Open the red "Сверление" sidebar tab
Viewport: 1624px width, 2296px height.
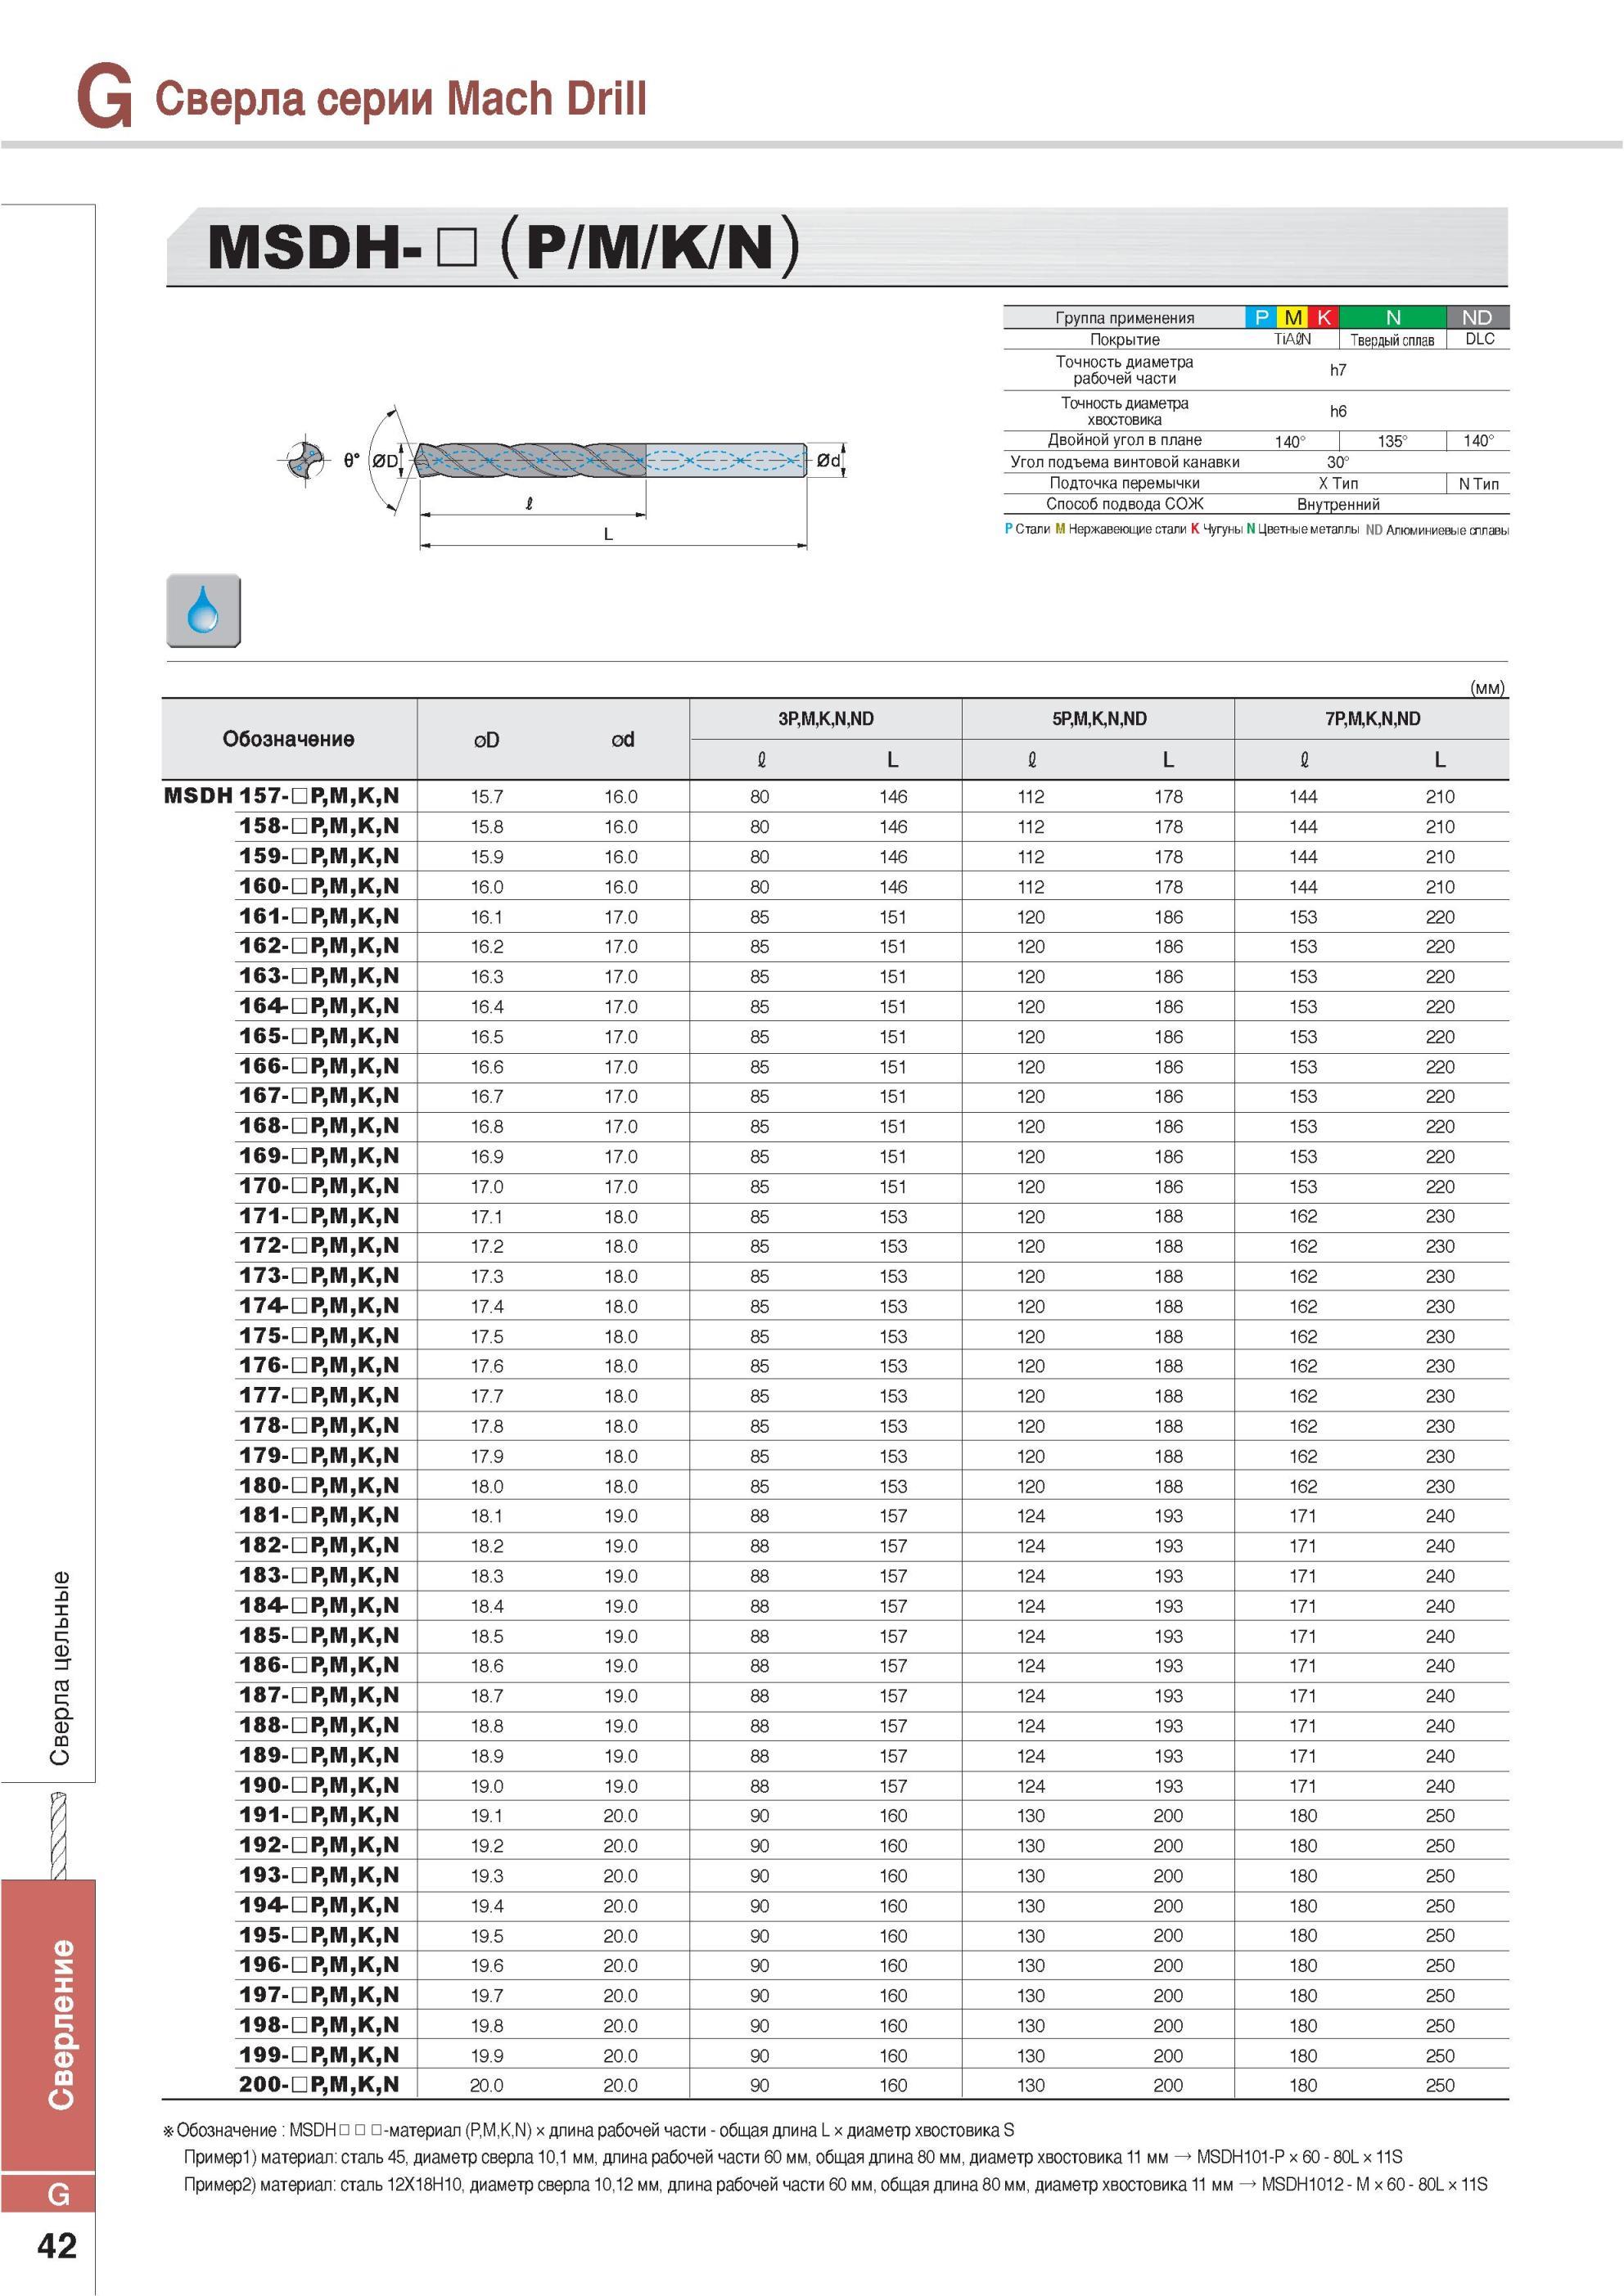(48, 2025)
